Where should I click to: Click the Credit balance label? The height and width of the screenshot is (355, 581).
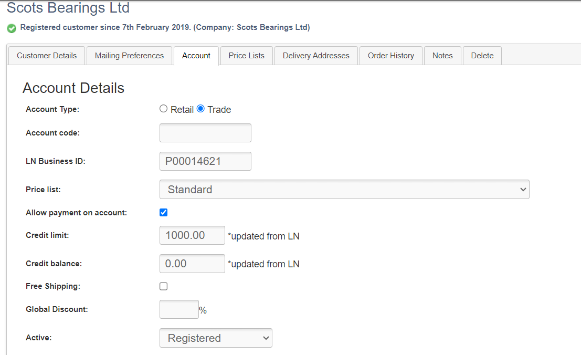pos(54,264)
